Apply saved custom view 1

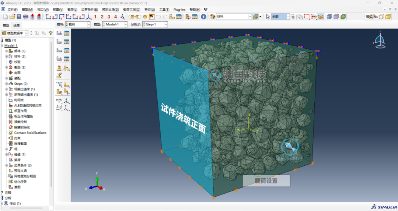(95, 17)
